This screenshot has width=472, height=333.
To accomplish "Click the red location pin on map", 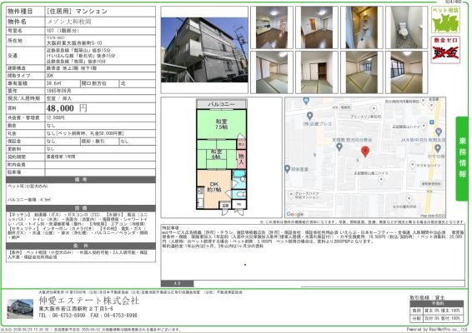I will (364, 152).
